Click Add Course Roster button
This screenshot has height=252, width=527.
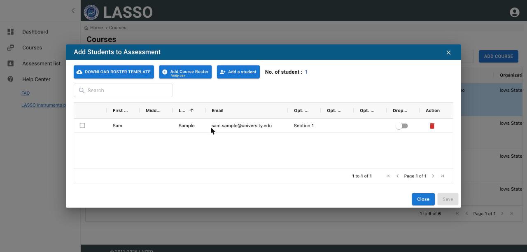(x=185, y=72)
